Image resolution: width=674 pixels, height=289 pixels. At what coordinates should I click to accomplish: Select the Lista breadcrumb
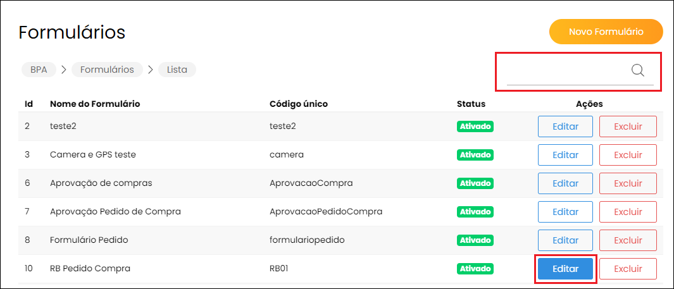click(x=177, y=70)
